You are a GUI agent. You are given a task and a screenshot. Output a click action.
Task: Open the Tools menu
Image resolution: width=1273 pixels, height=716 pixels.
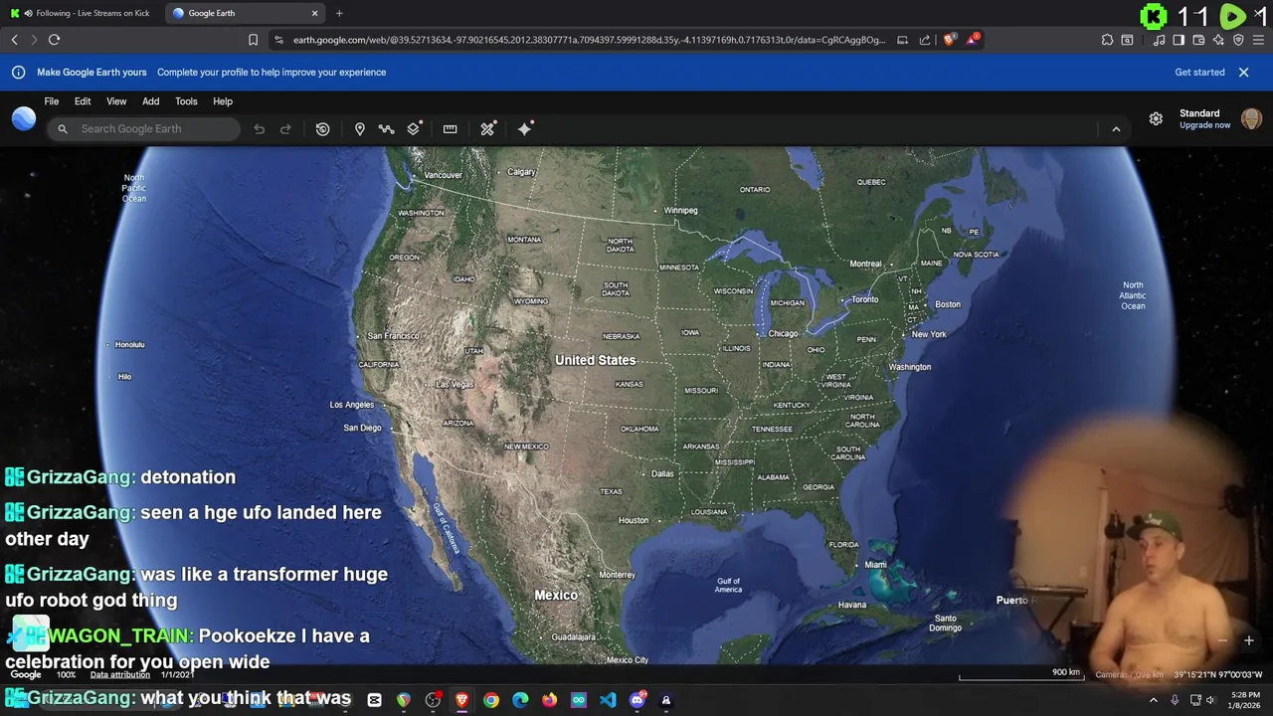(x=186, y=101)
